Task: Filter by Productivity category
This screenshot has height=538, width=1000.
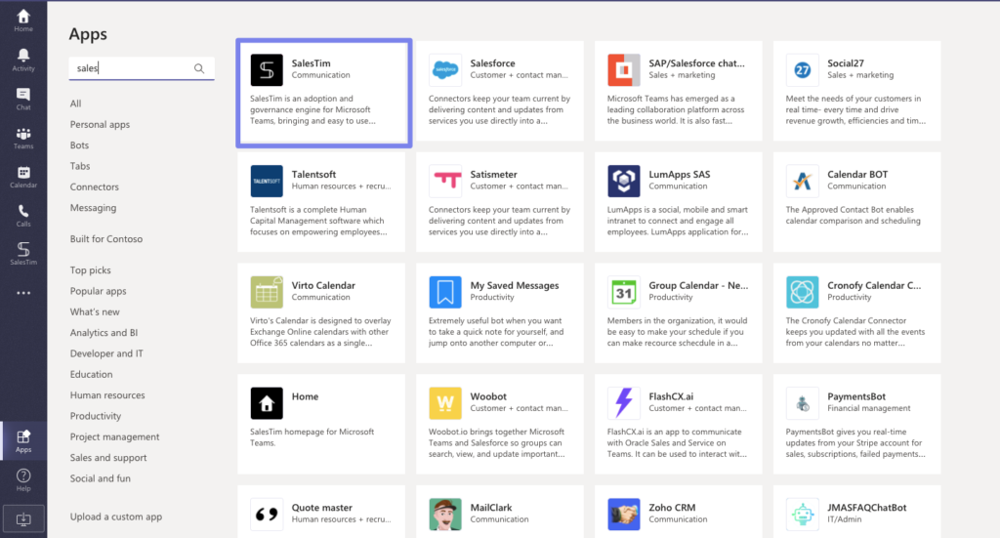Action: coord(95,416)
